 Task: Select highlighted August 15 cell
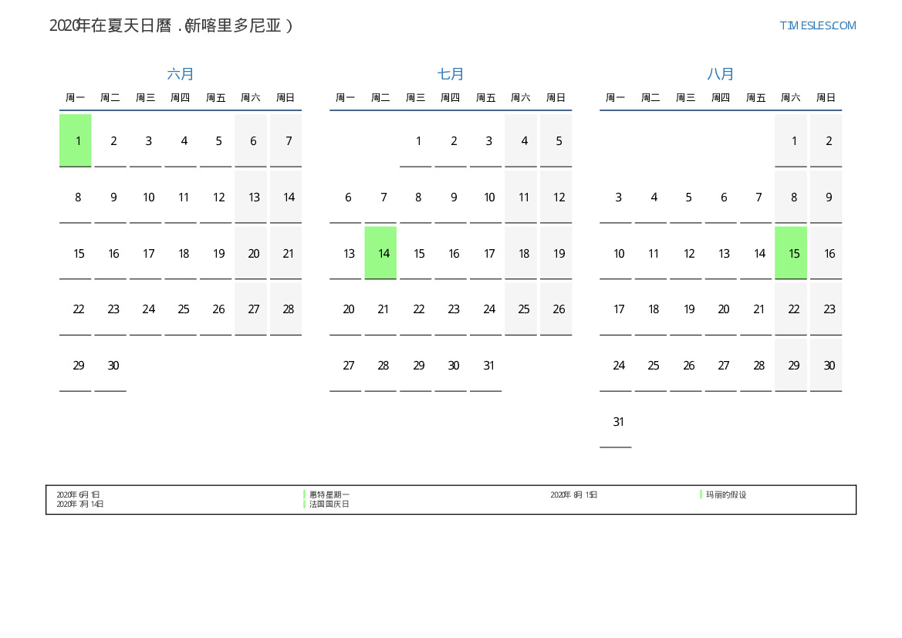[x=791, y=253]
